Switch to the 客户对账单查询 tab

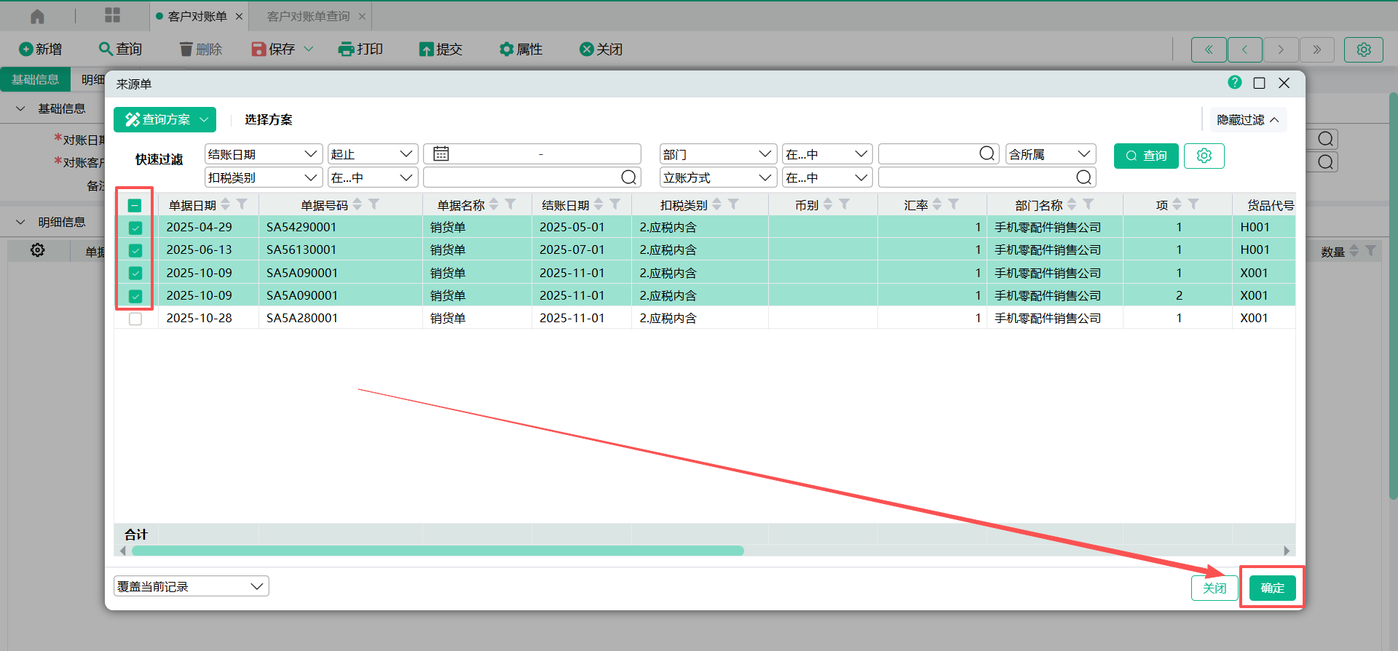click(x=308, y=16)
